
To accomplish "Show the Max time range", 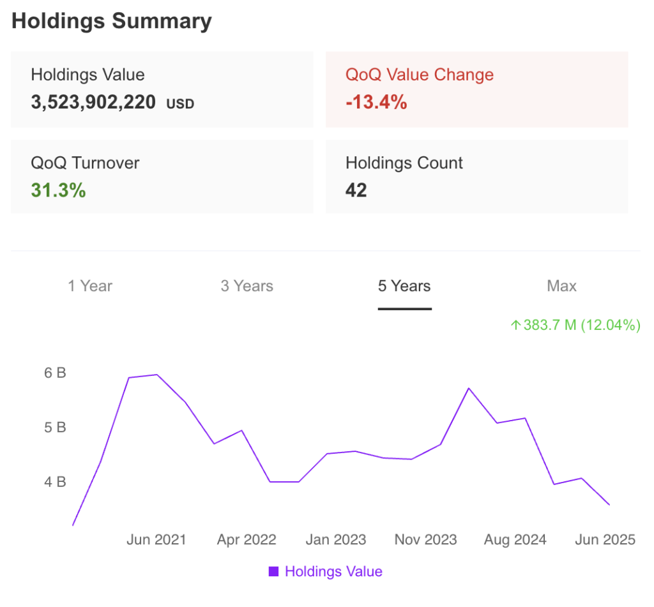I will [561, 286].
